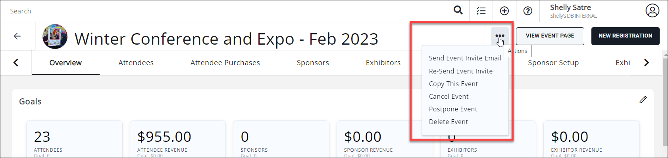This screenshot has height=158, width=668.
Task: Click the quick add plus icon
Action: [x=504, y=11]
